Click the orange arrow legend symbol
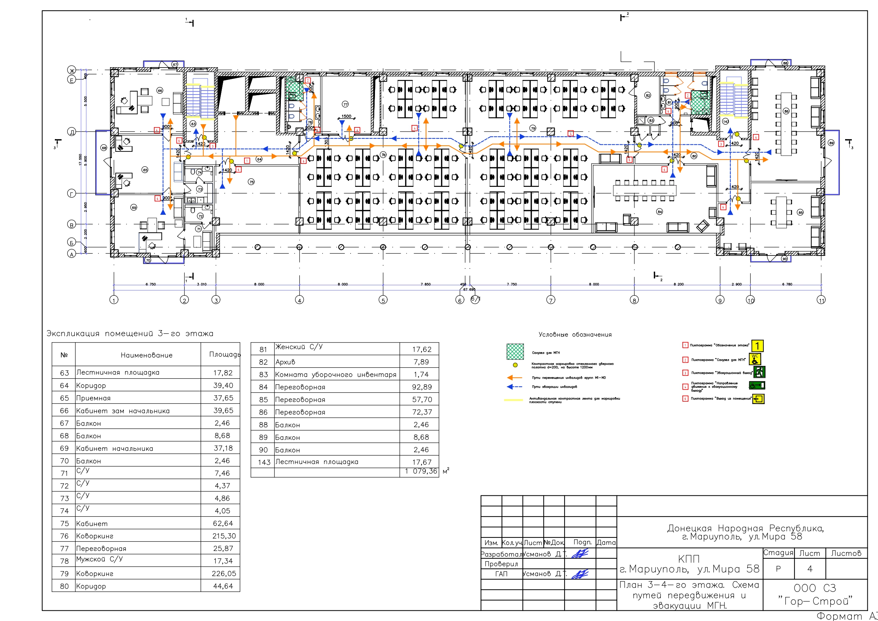This screenshot has height=621, width=878. 514,378
